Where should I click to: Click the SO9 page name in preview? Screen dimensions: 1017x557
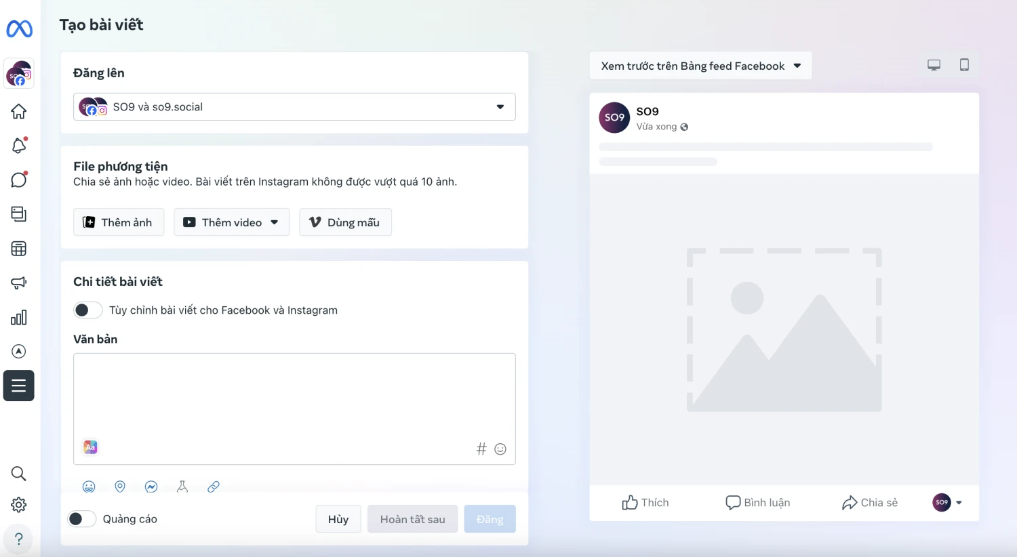[x=647, y=111]
